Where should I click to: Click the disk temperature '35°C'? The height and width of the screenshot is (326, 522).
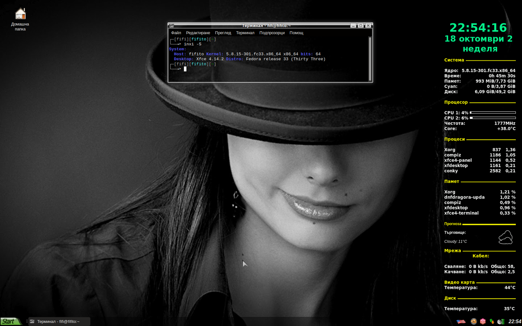[x=510, y=309]
